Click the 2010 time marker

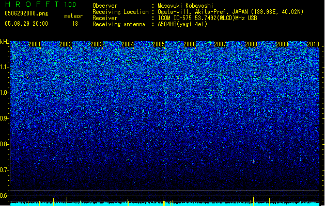click(313, 44)
